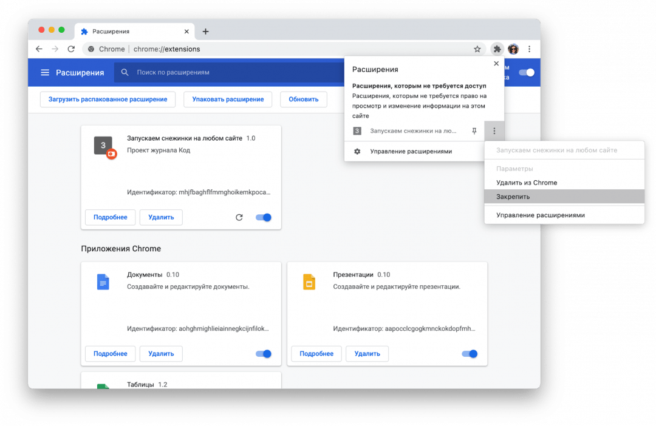
Task: Reload the snowflakes extension with refresh icon
Action: [239, 217]
